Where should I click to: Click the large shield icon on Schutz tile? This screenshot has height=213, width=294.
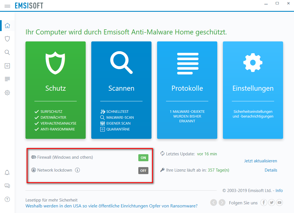pyautogui.click(x=55, y=63)
